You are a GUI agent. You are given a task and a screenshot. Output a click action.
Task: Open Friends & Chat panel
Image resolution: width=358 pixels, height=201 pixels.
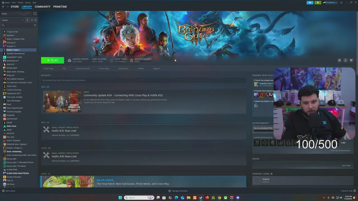[x=348, y=191]
